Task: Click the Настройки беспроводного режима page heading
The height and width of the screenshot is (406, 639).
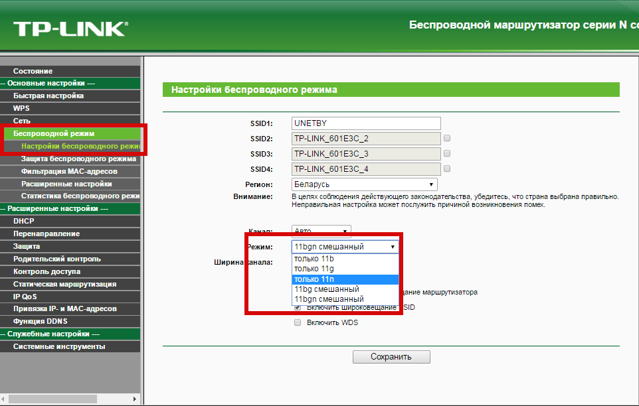Action: tap(254, 90)
